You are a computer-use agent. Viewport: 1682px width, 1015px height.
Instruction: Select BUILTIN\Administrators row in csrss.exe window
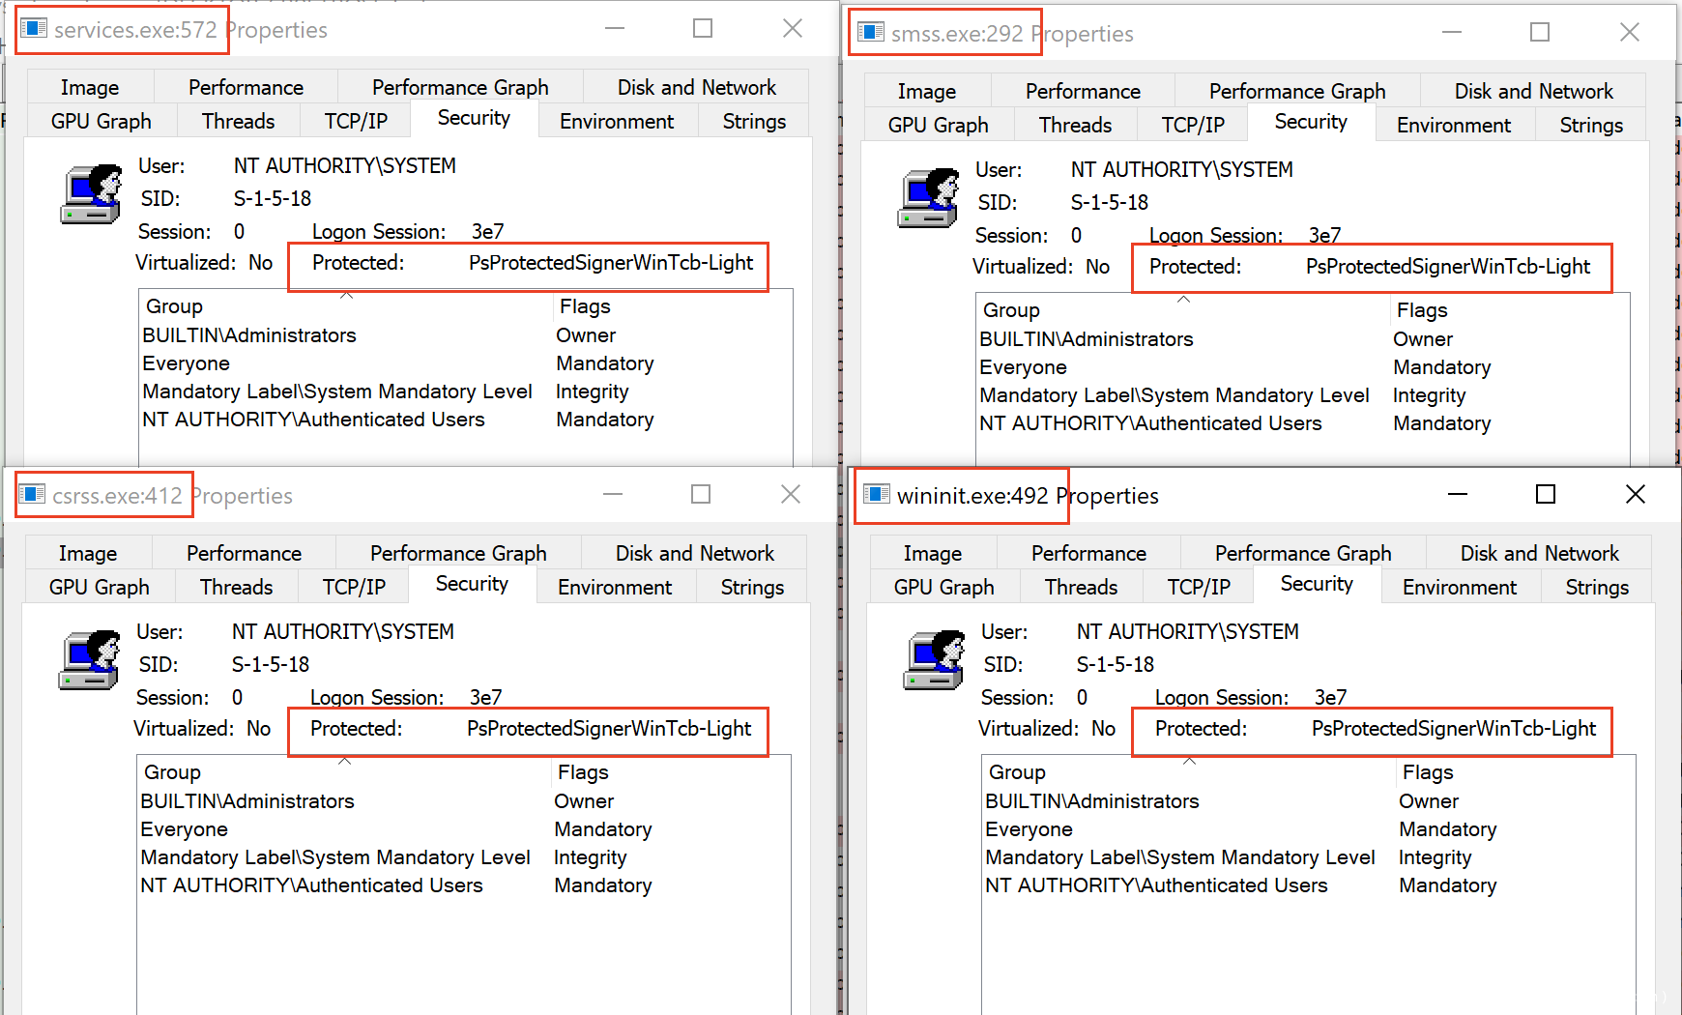point(464,801)
